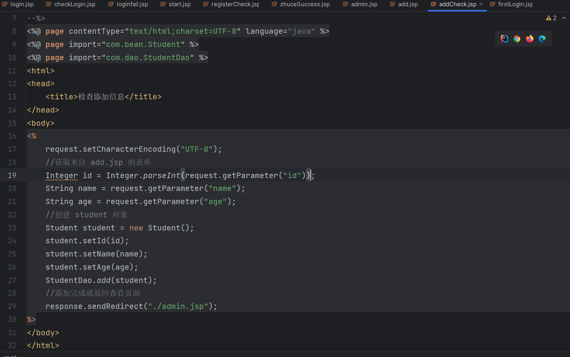This screenshot has width=570, height=357.
Task: Click the "name" parameter string
Action: pyautogui.click(x=222, y=188)
